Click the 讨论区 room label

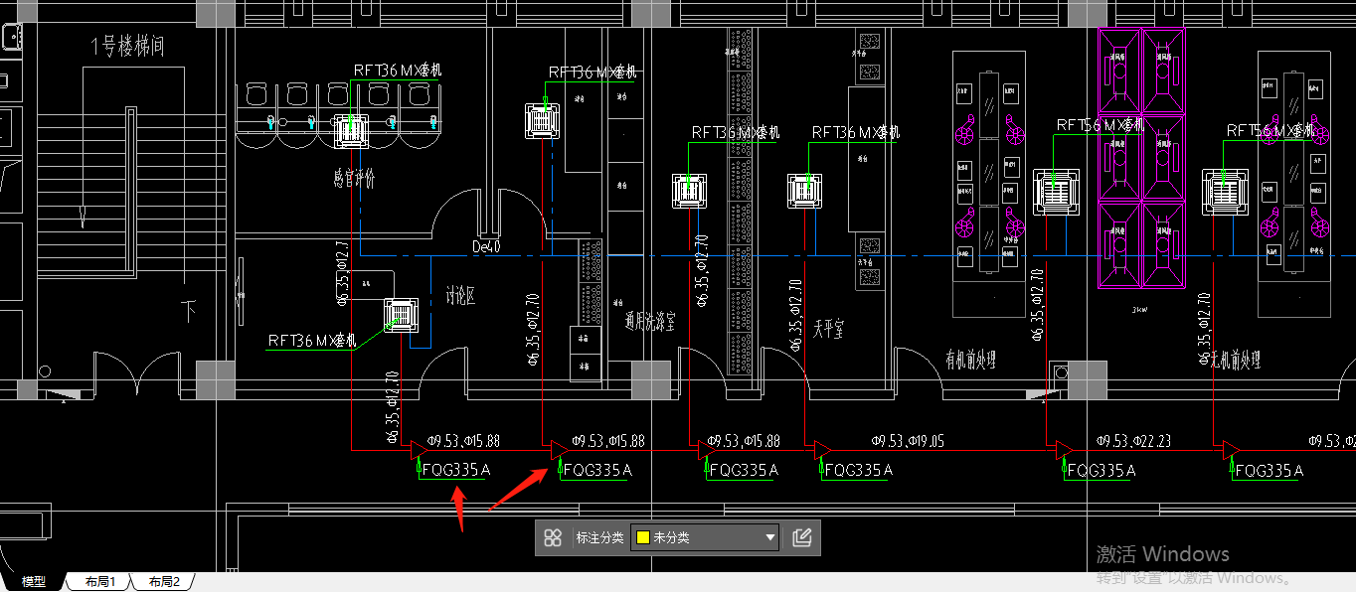tap(461, 296)
